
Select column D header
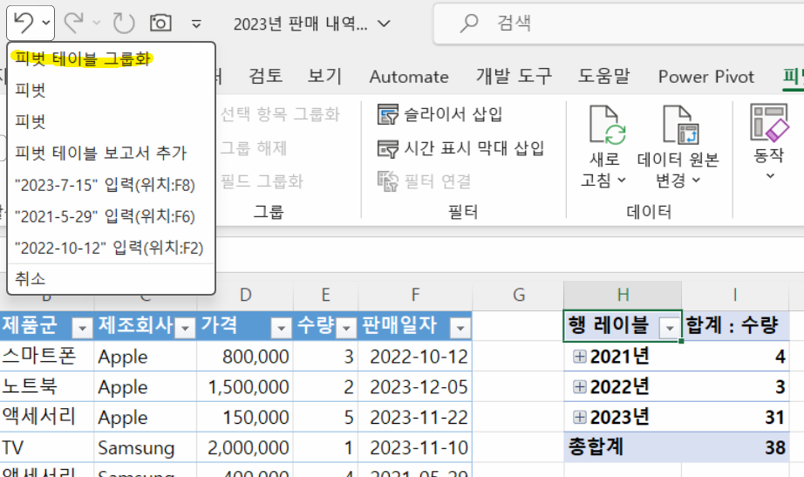click(x=245, y=296)
